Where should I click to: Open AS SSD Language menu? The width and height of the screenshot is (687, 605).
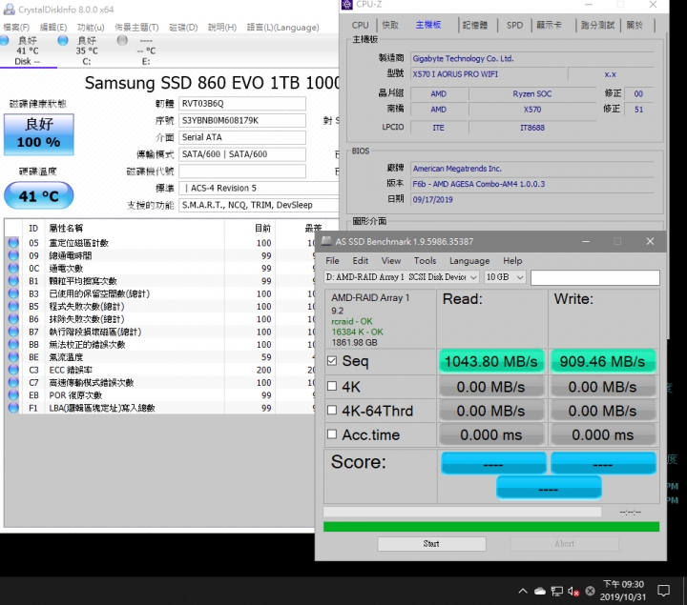pyautogui.click(x=469, y=261)
